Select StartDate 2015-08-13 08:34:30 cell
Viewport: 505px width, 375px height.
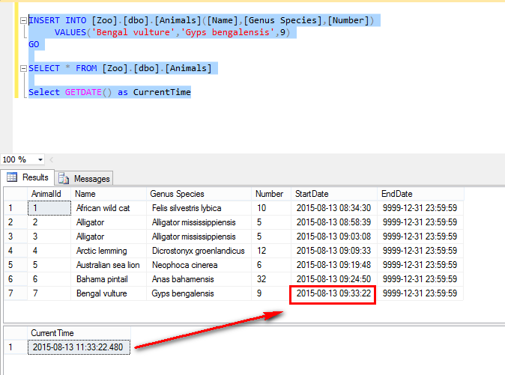click(333, 208)
